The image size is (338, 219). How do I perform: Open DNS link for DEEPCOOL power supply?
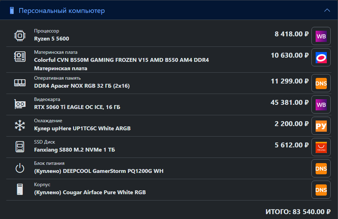click(x=321, y=168)
